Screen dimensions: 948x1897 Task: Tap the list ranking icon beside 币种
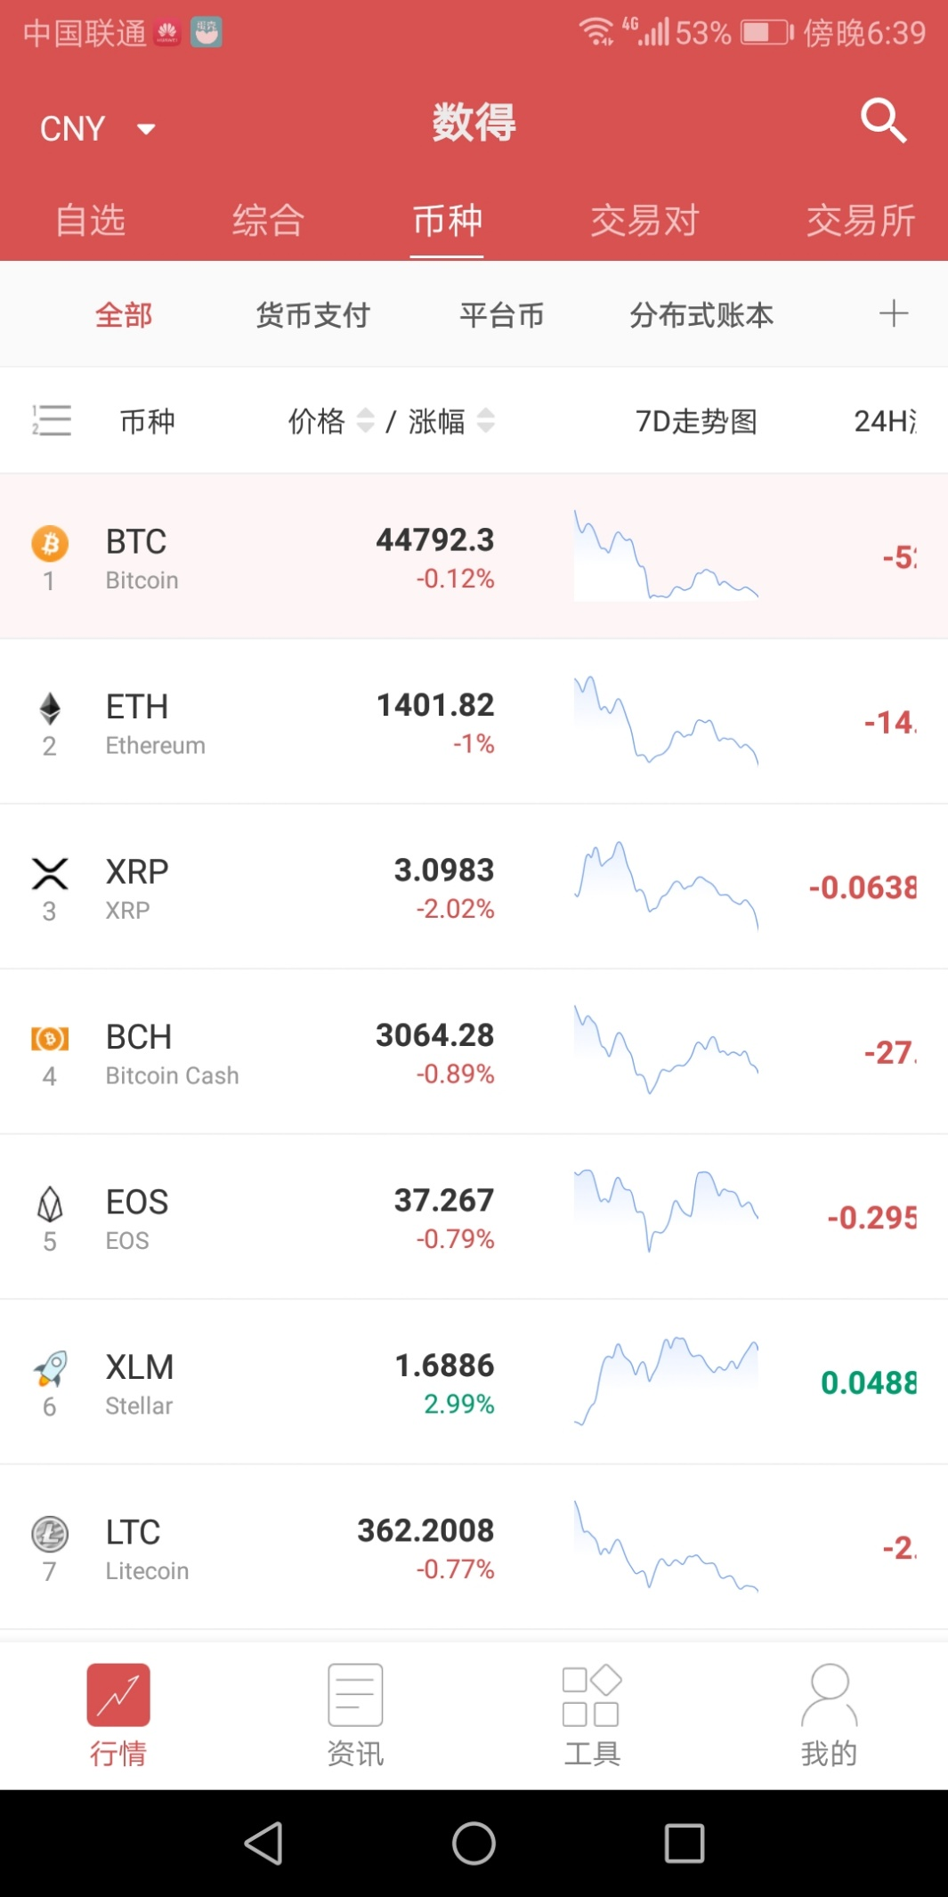tap(51, 420)
